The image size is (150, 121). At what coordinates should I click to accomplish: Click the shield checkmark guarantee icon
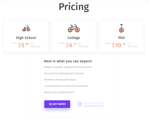coord(79,104)
